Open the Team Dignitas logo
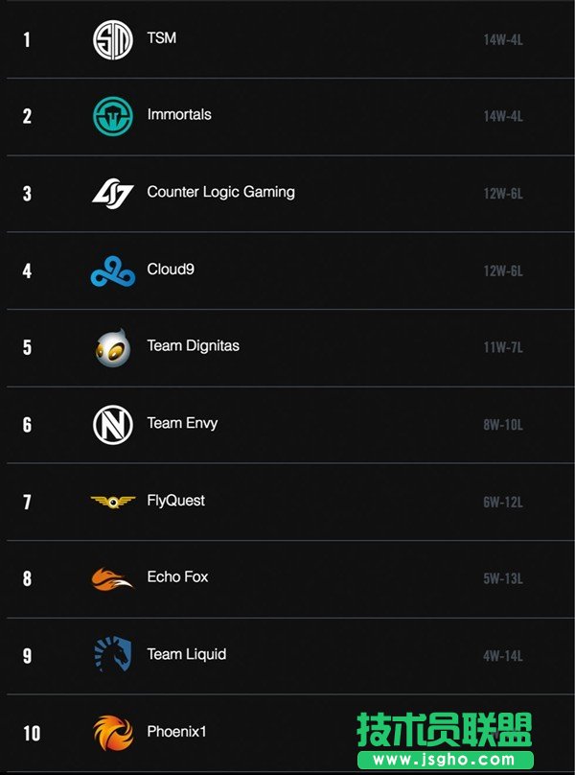This screenshot has width=575, height=775. (x=112, y=348)
